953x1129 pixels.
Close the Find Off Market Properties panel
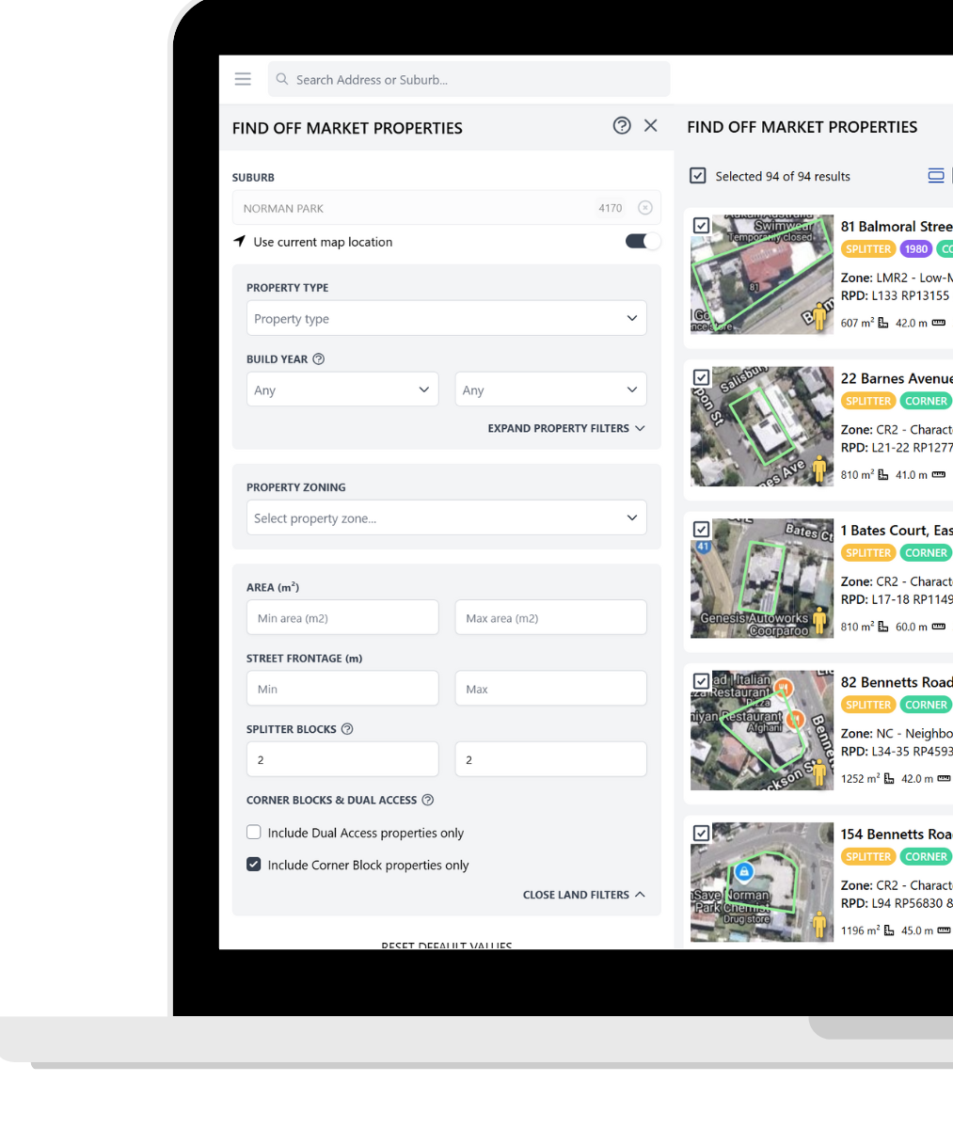pos(650,125)
